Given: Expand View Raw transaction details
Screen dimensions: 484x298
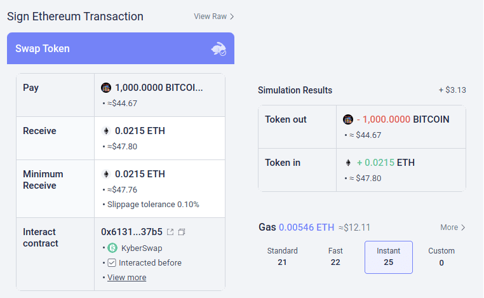Looking at the screenshot, I should (213, 17).
